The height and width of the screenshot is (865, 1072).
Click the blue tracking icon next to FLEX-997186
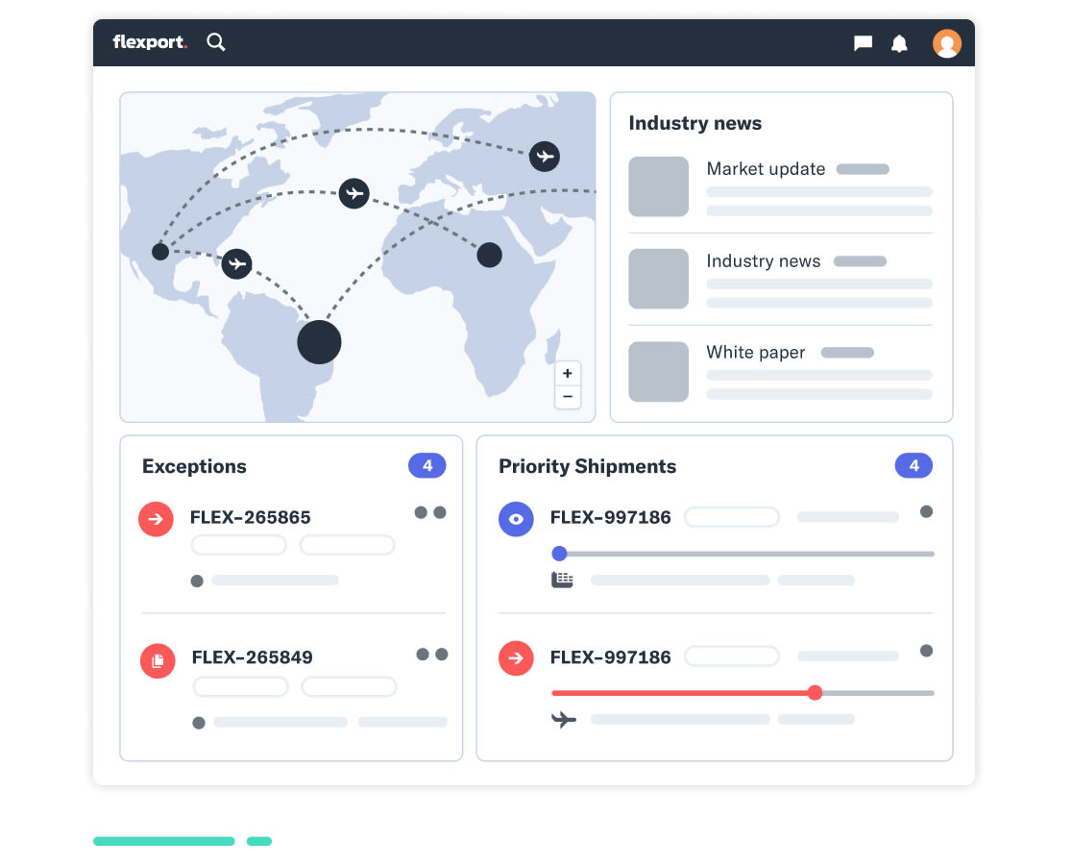[516, 519]
